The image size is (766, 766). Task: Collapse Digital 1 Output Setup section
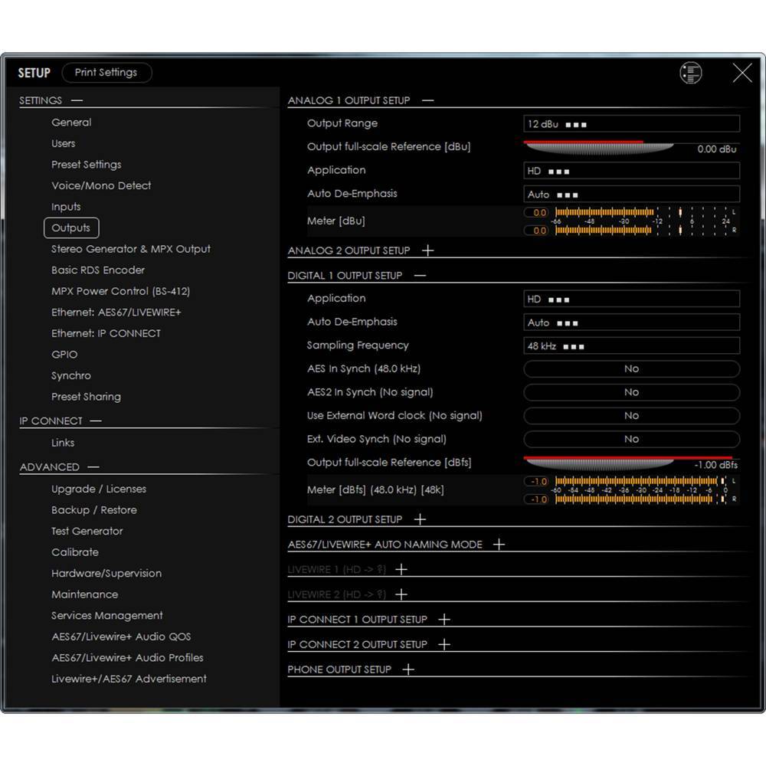tap(420, 276)
